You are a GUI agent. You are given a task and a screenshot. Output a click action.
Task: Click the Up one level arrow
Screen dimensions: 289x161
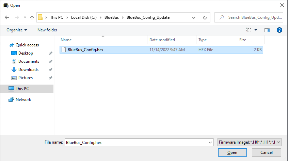32,17
